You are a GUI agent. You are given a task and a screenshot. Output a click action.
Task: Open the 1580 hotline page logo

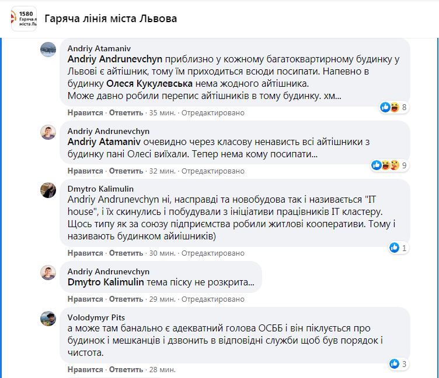[23, 19]
